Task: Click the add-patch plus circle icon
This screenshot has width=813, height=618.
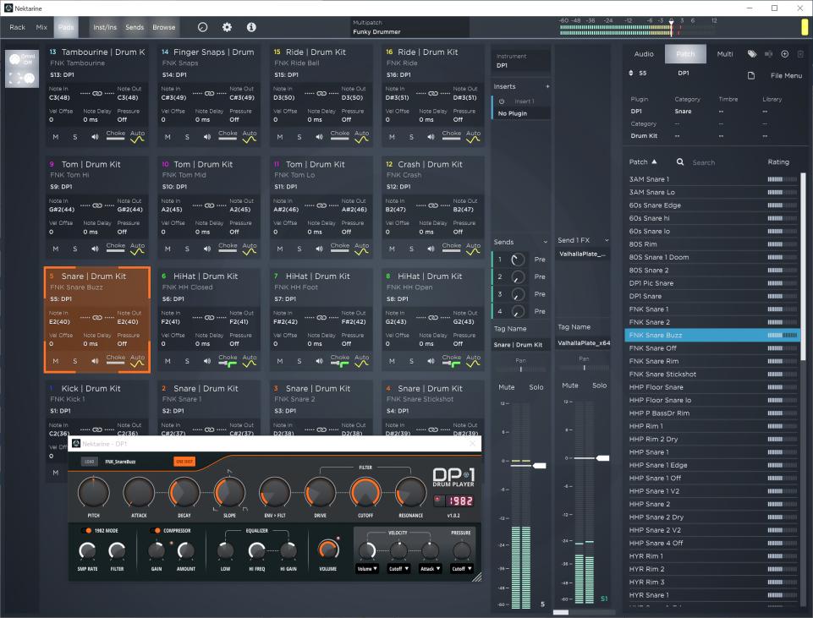Action: click(784, 54)
